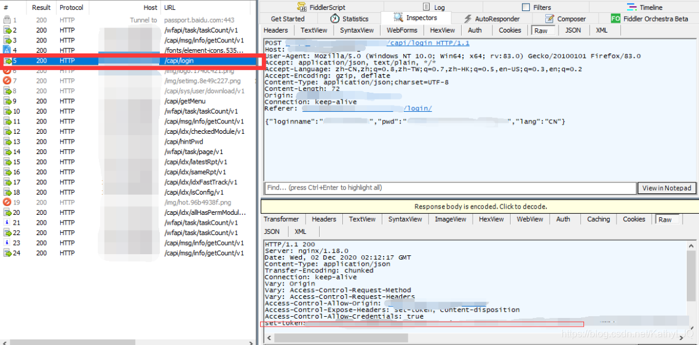Switch to the Log tab
Screen dimensions: 699x345
[x=433, y=7]
